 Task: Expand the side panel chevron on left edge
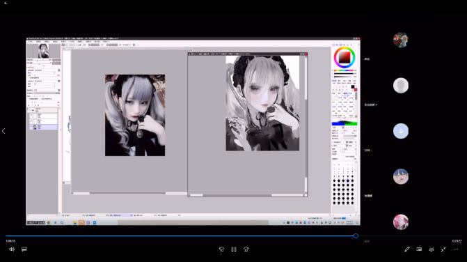(3, 131)
